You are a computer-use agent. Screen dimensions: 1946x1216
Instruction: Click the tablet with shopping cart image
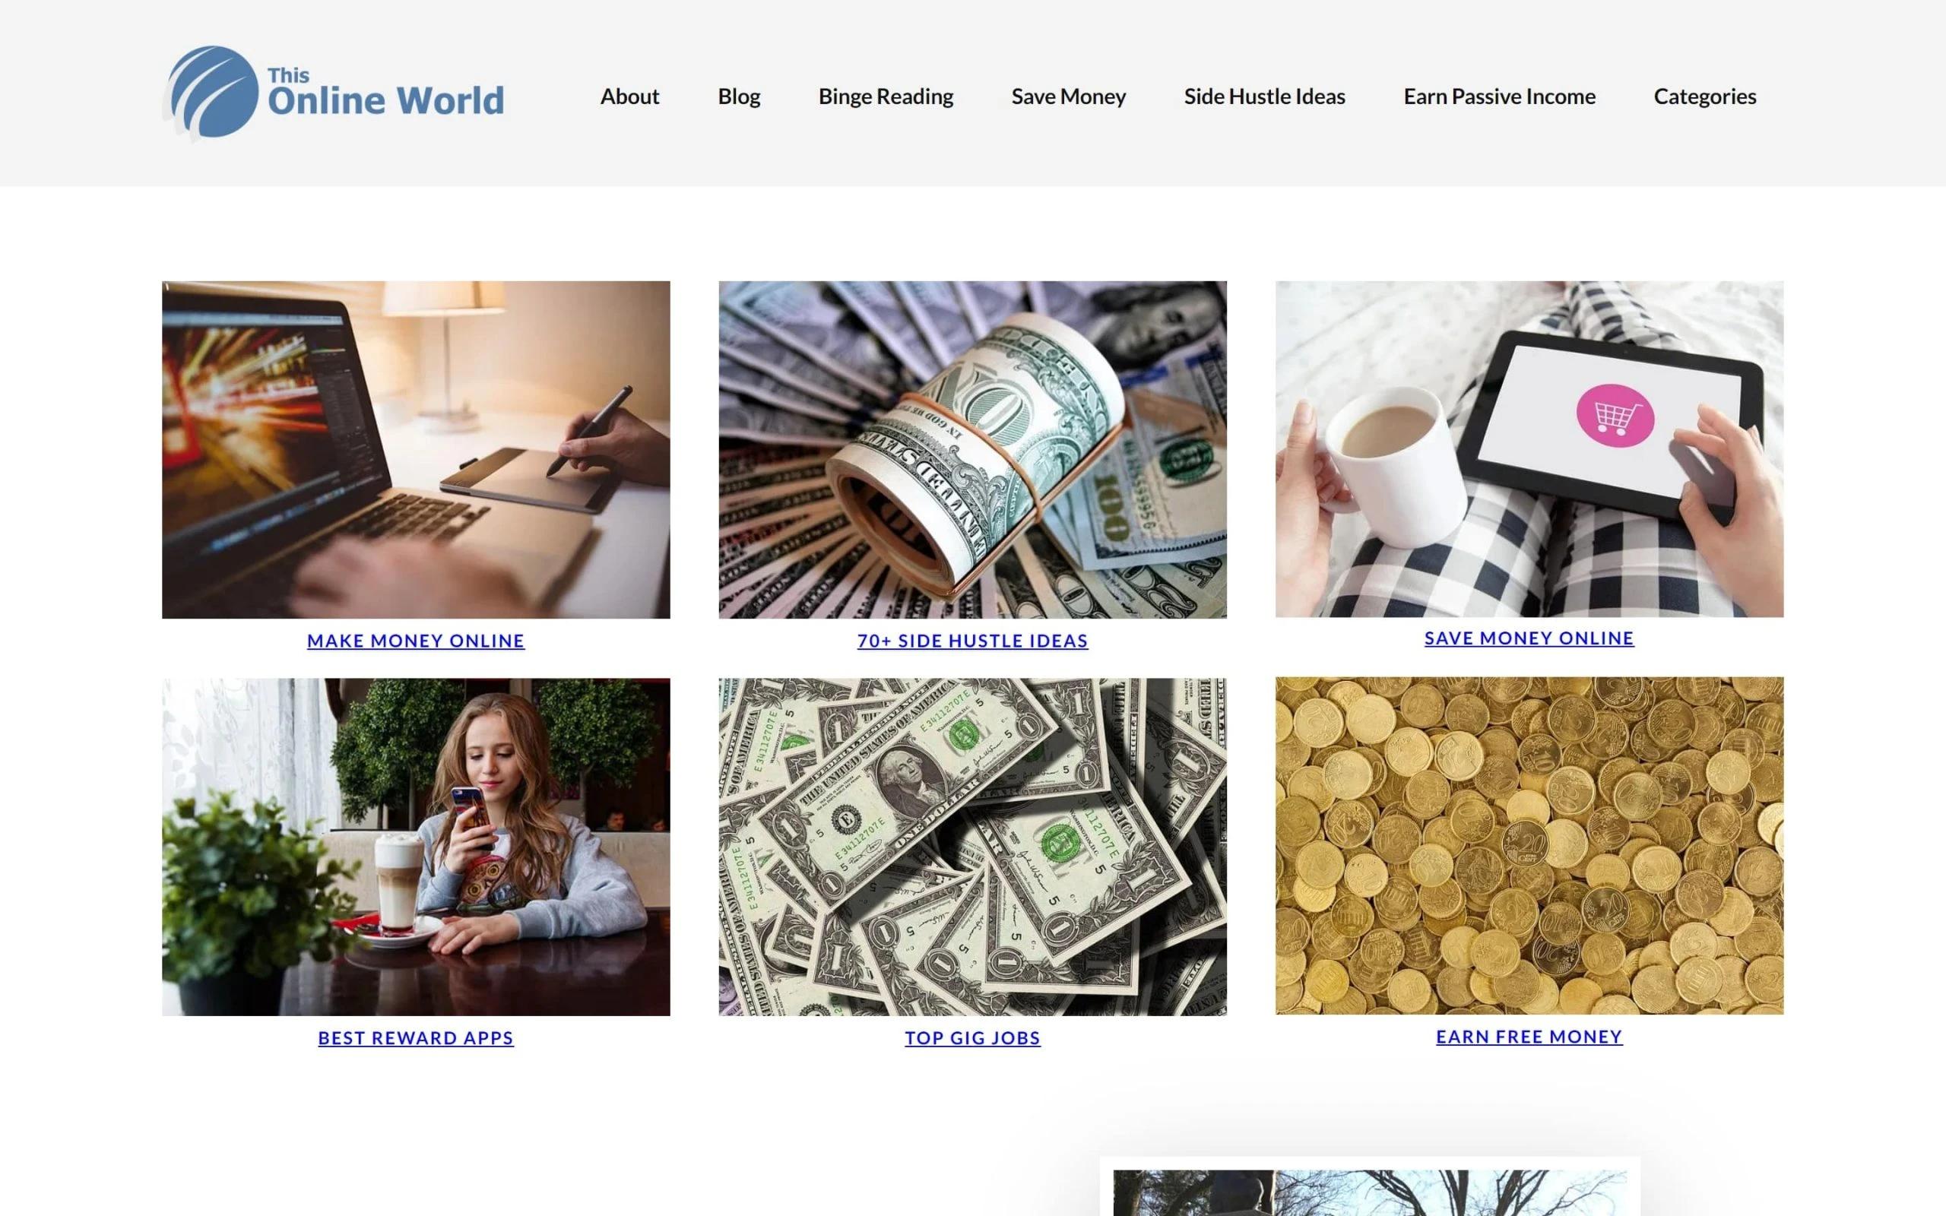(1529, 448)
